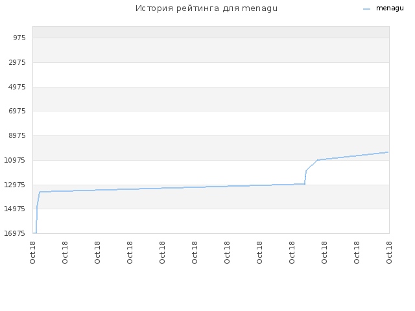Click the last Oct.18 x-axis label
The height and width of the screenshot is (311, 415).
tap(389, 253)
